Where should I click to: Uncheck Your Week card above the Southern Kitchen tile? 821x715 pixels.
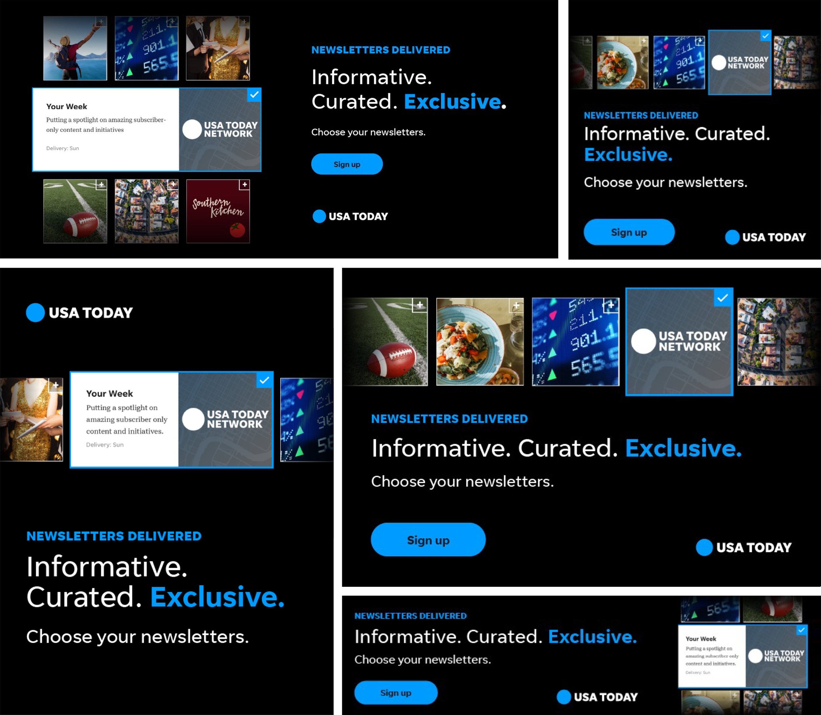click(x=254, y=95)
